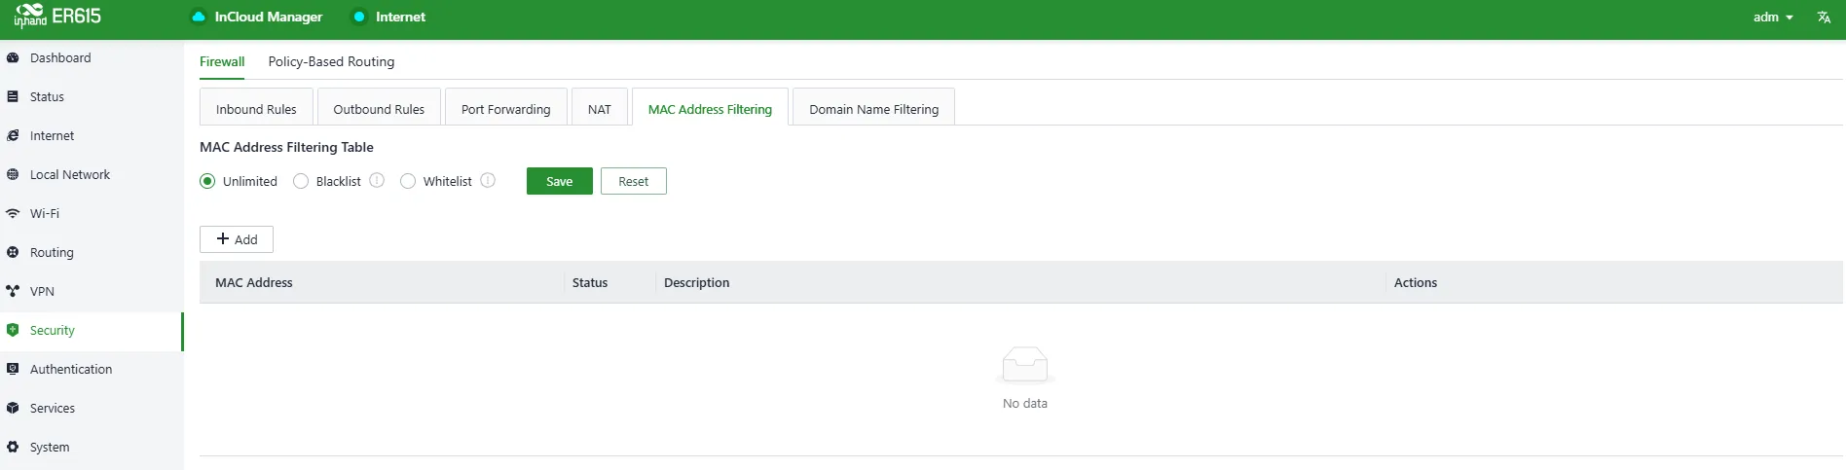1846x470 pixels.
Task: Add a new MAC address entry
Action: click(237, 240)
